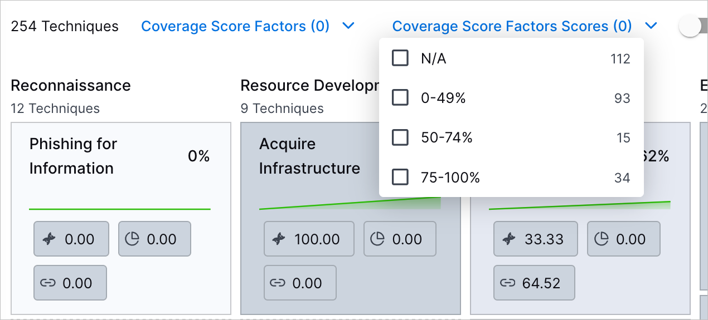The height and width of the screenshot is (320, 708).
Task: Open the Coverage Score Factors (0) dropdown
Action: 248,26
